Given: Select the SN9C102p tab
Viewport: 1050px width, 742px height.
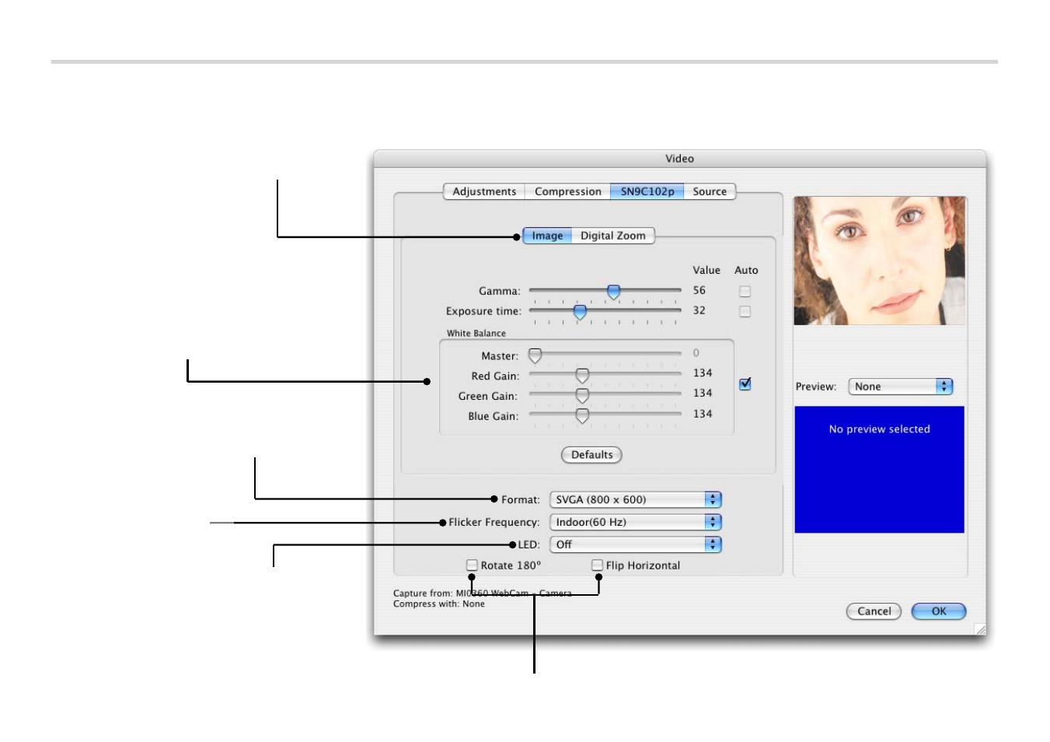Looking at the screenshot, I should click(647, 191).
